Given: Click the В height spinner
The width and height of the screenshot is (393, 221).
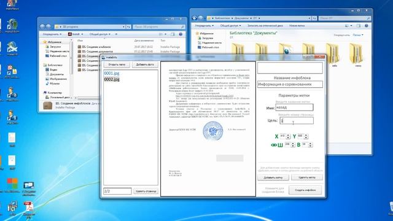Looking at the screenshot, I should [307, 145].
